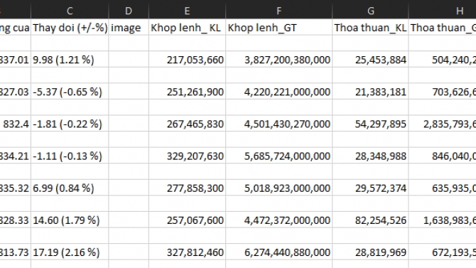This screenshot has width=476, height=268.
Task: Select cell with 6.99 (0.84 %)
Action: (x=70, y=188)
